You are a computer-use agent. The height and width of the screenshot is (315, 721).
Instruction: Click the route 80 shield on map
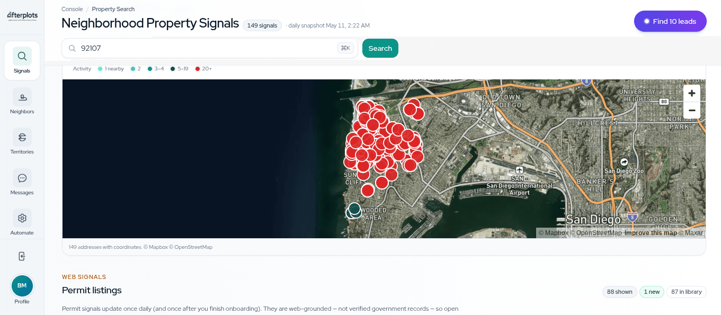663,101
